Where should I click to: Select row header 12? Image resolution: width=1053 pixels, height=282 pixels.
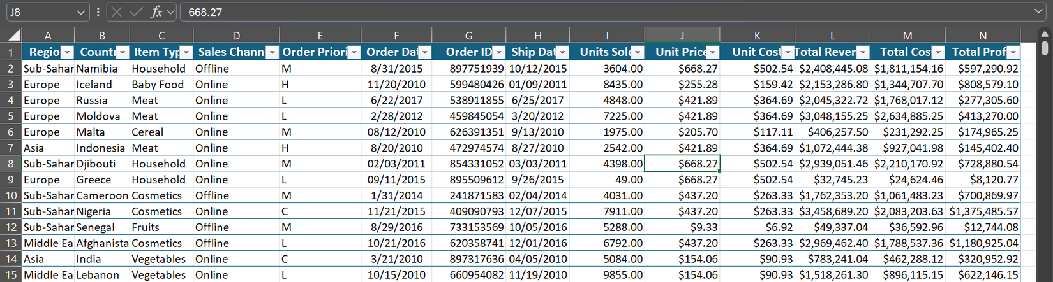(x=11, y=227)
